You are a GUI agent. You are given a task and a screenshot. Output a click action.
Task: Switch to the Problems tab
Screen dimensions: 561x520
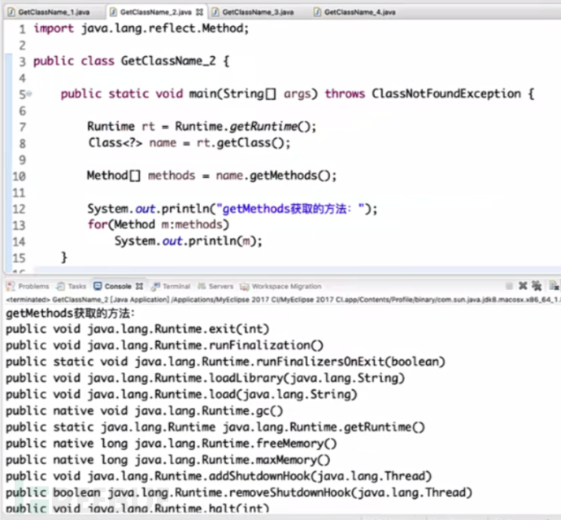[33, 286]
